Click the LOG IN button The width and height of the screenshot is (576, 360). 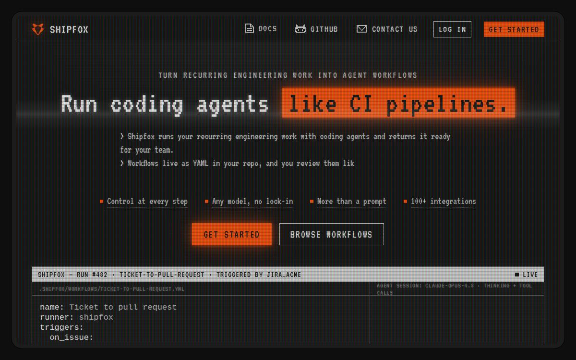[452, 29]
